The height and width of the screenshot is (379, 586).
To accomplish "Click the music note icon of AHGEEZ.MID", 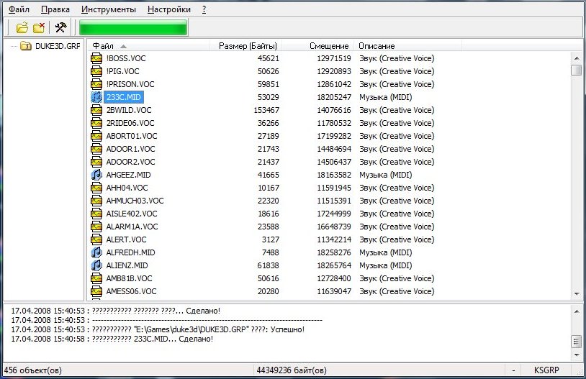I will [96, 175].
